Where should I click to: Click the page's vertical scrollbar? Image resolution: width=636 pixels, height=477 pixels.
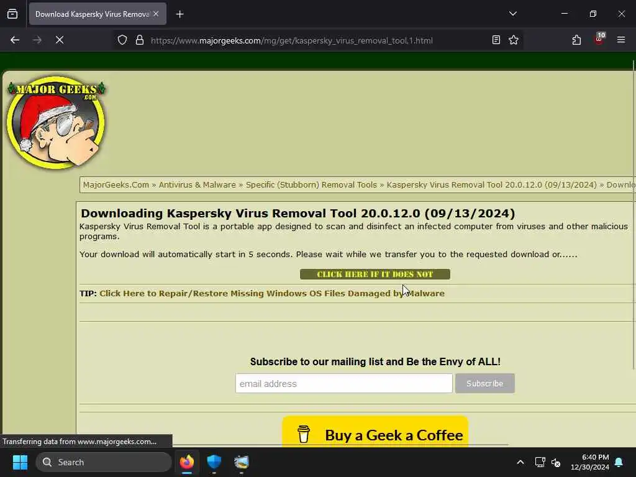[633, 214]
